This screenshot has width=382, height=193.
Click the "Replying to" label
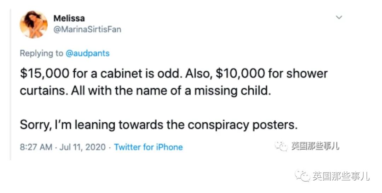[x=41, y=53]
